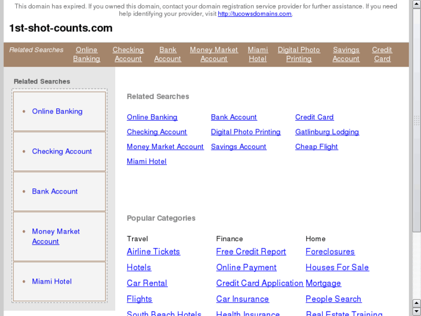Click Digital Photo Printing in the brown top bar
This screenshot has width=421, height=316.
(299, 54)
